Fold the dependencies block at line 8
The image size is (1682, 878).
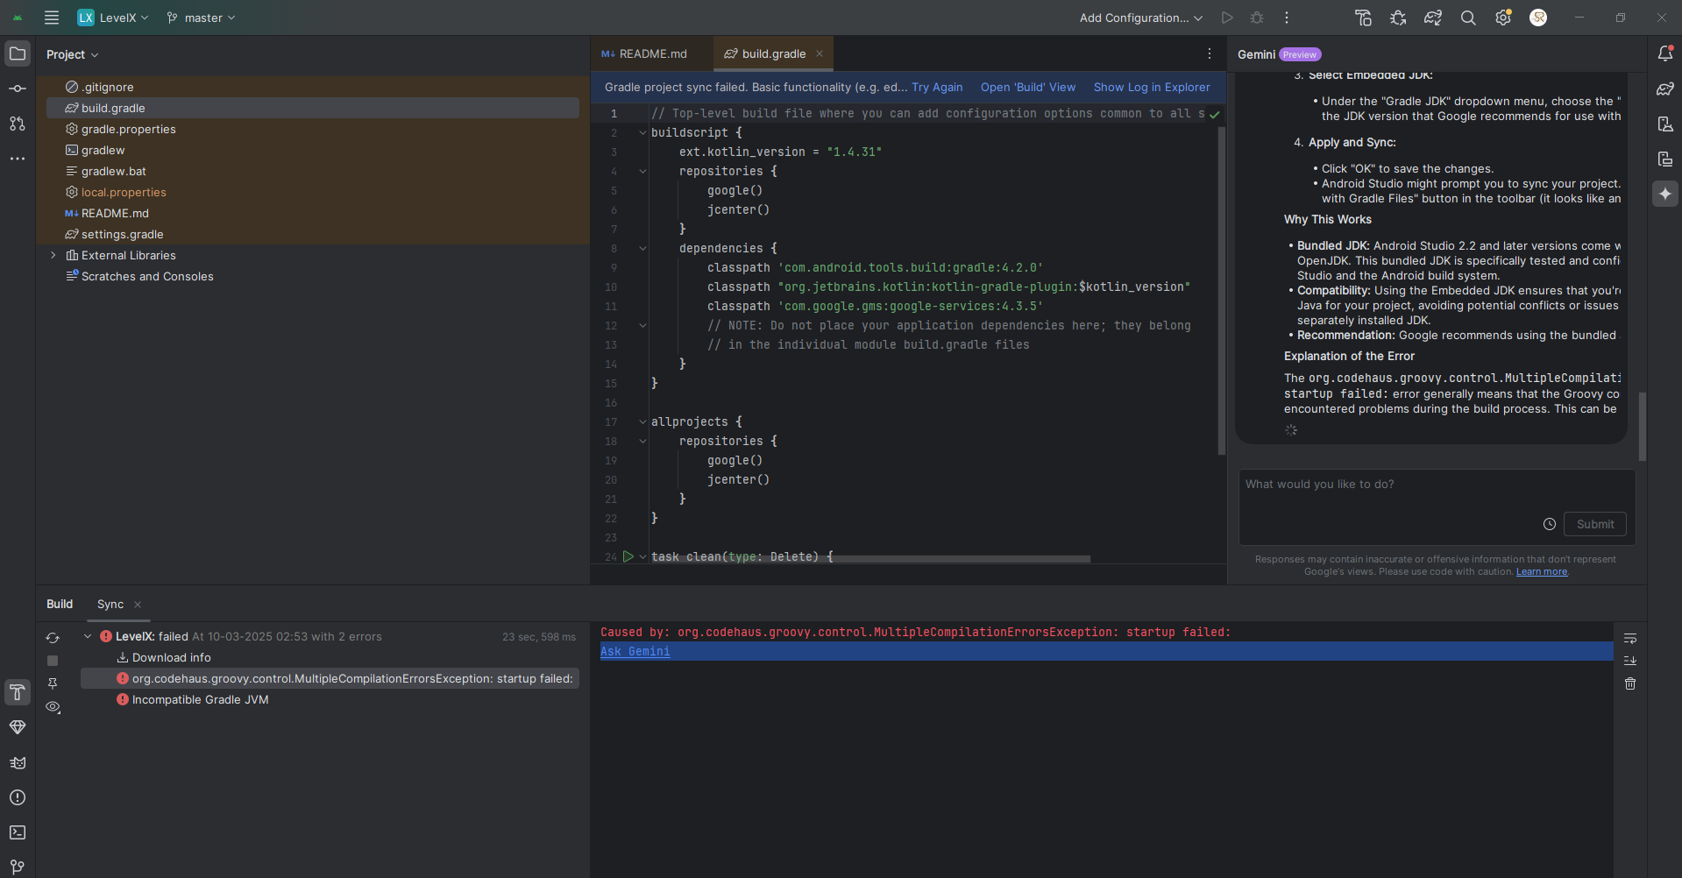click(x=642, y=248)
